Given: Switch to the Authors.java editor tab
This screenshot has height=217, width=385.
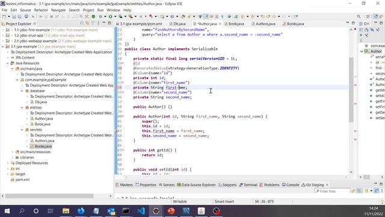Looking at the screenshot, I should click(x=263, y=24).
